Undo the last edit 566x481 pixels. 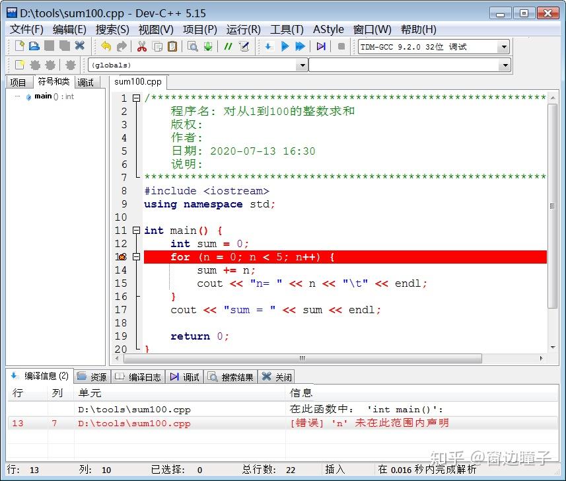106,46
